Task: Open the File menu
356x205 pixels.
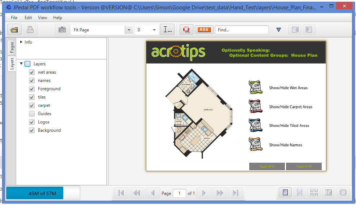Action: click(14, 18)
